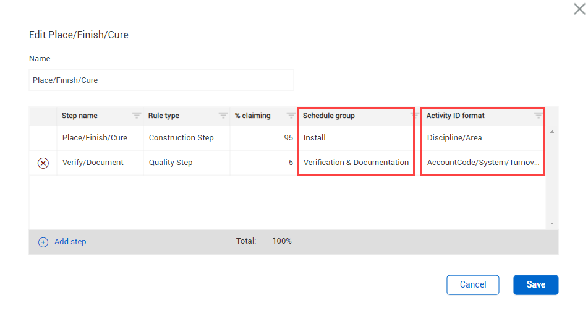The width and height of the screenshot is (588, 316).
Task: Open the Rule type column filter icon
Action: coord(223,116)
